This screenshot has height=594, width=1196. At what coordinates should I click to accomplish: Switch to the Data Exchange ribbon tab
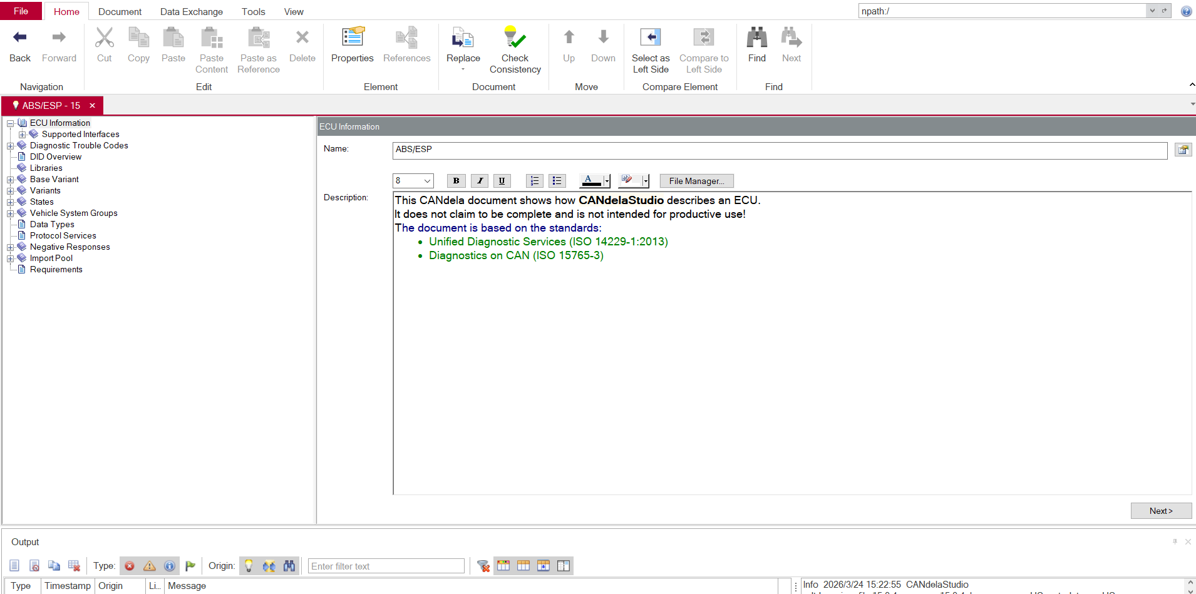(x=192, y=11)
